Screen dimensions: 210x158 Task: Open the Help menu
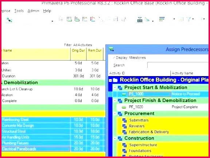(x=47, y=11)
